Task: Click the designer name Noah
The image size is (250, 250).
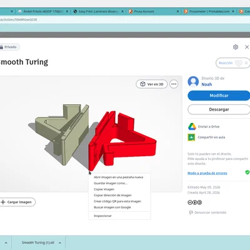Action: coord(207,84)
